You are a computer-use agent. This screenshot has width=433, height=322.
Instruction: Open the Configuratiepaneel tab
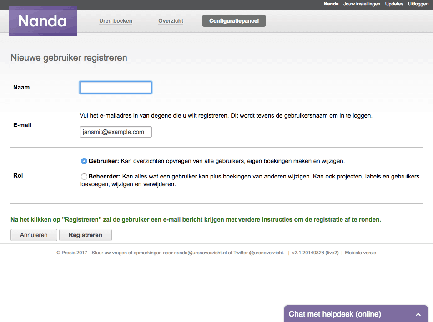(234, 21)
